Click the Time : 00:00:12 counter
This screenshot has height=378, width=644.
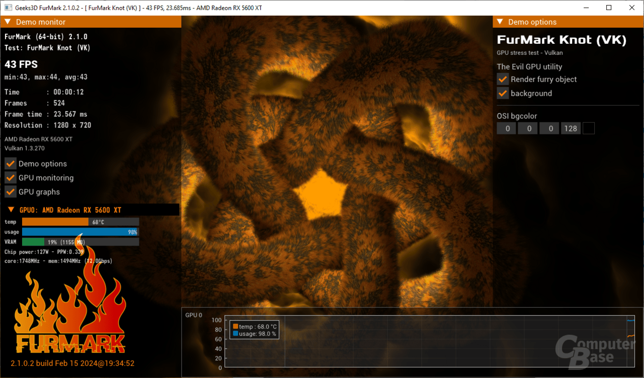tap(44, 92)
